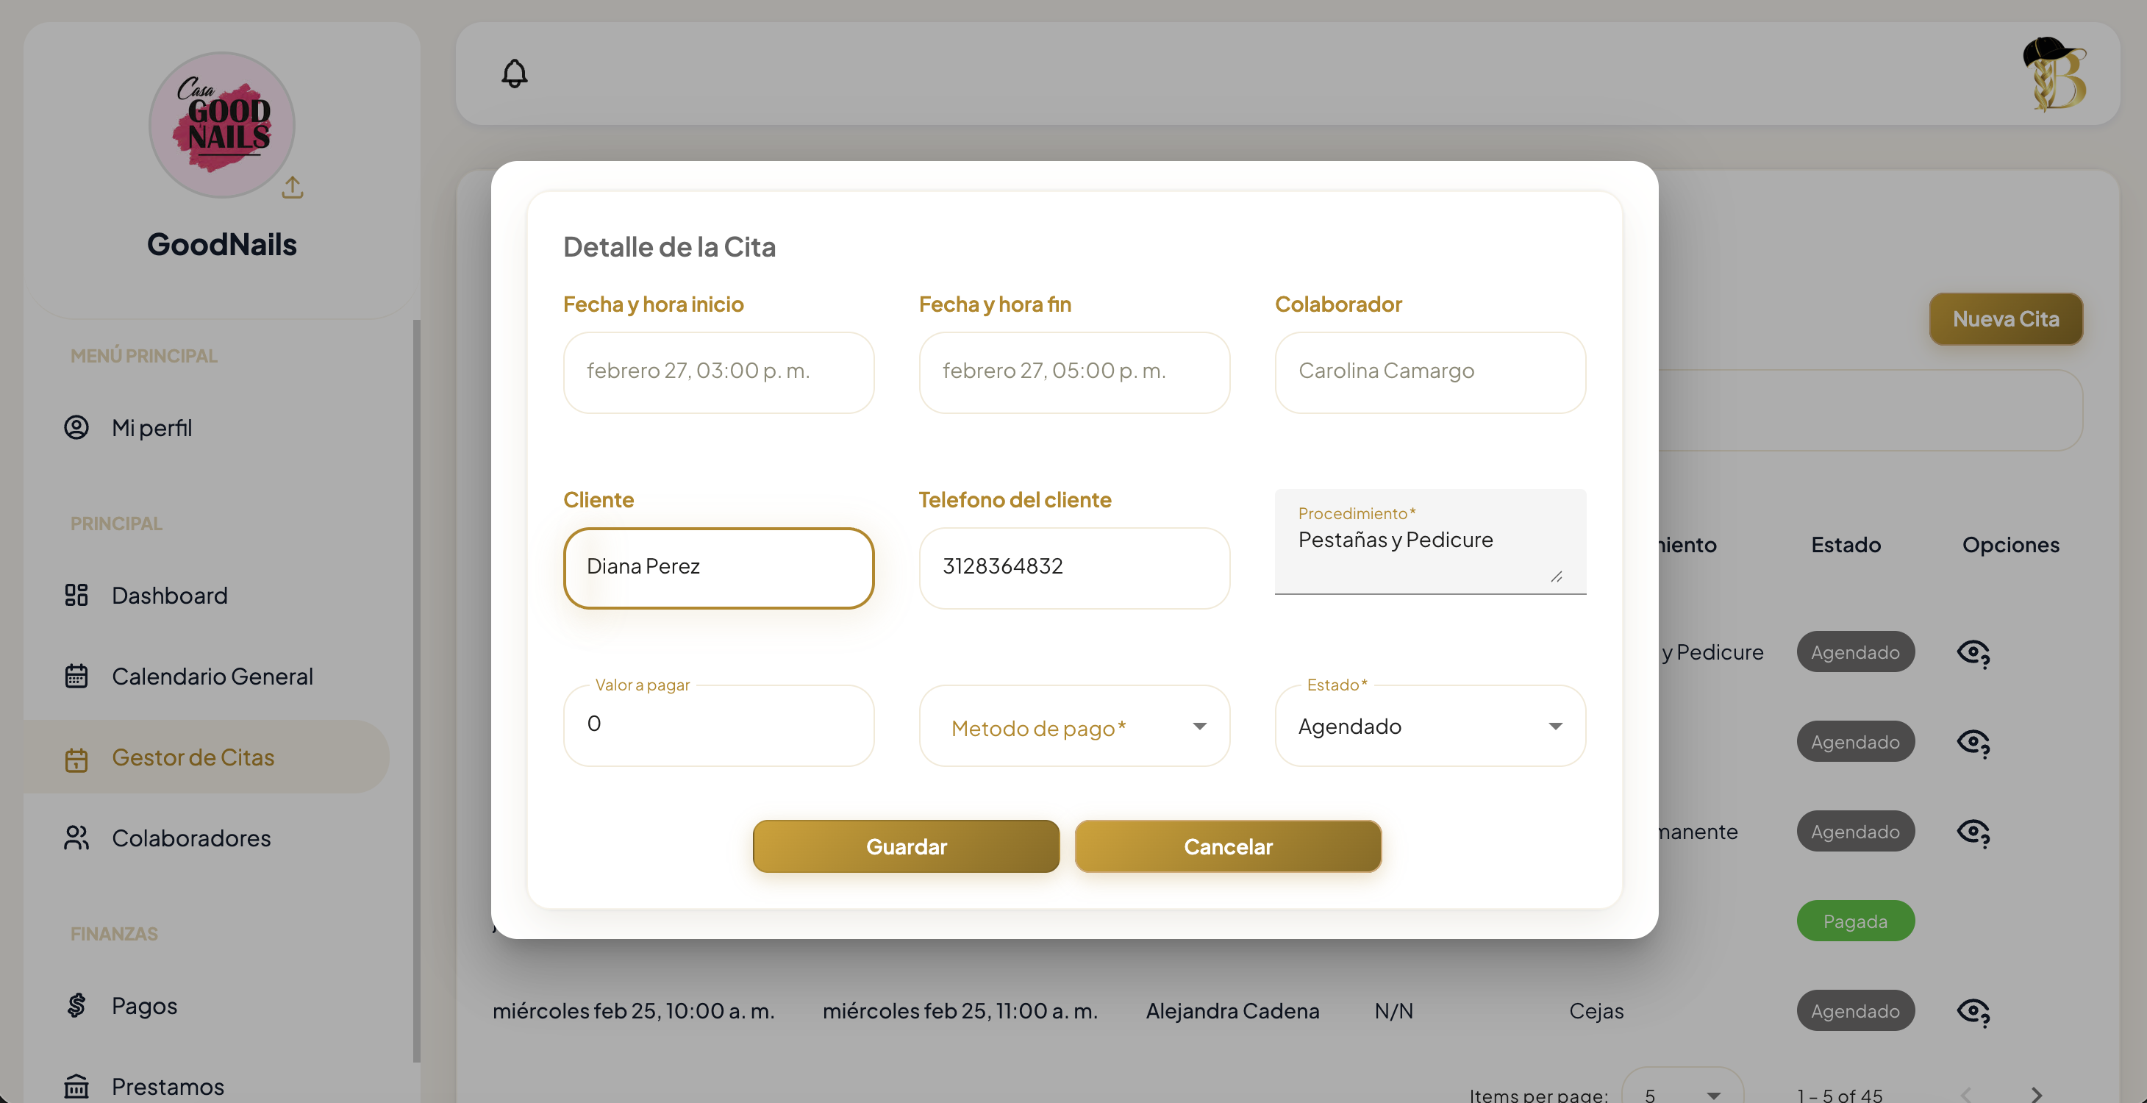Open Gestor de Citas menu item
Viewport: 2147px width, 1103px height.
pyautogui.click(x=193, y=757)
